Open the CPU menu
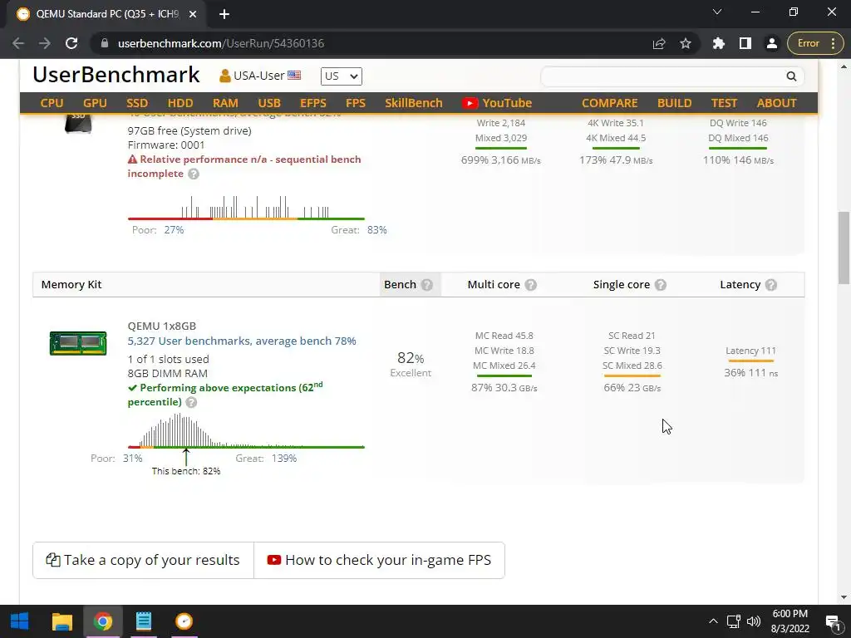 (x=52, y=103)
